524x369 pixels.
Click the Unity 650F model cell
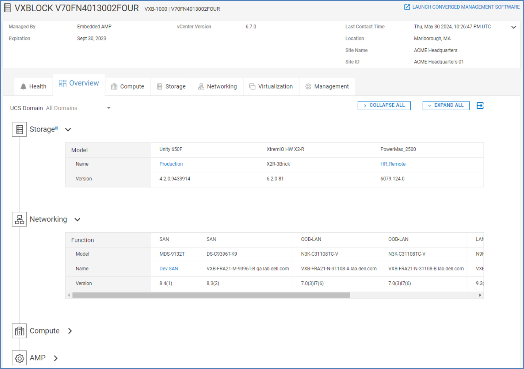coord(171,149)
